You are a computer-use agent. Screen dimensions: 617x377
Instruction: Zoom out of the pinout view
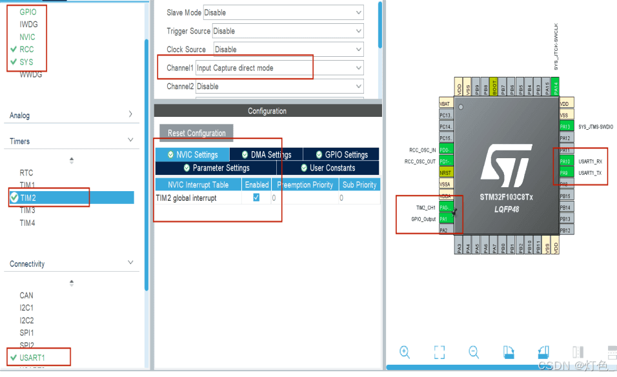(x=474, y=352)
